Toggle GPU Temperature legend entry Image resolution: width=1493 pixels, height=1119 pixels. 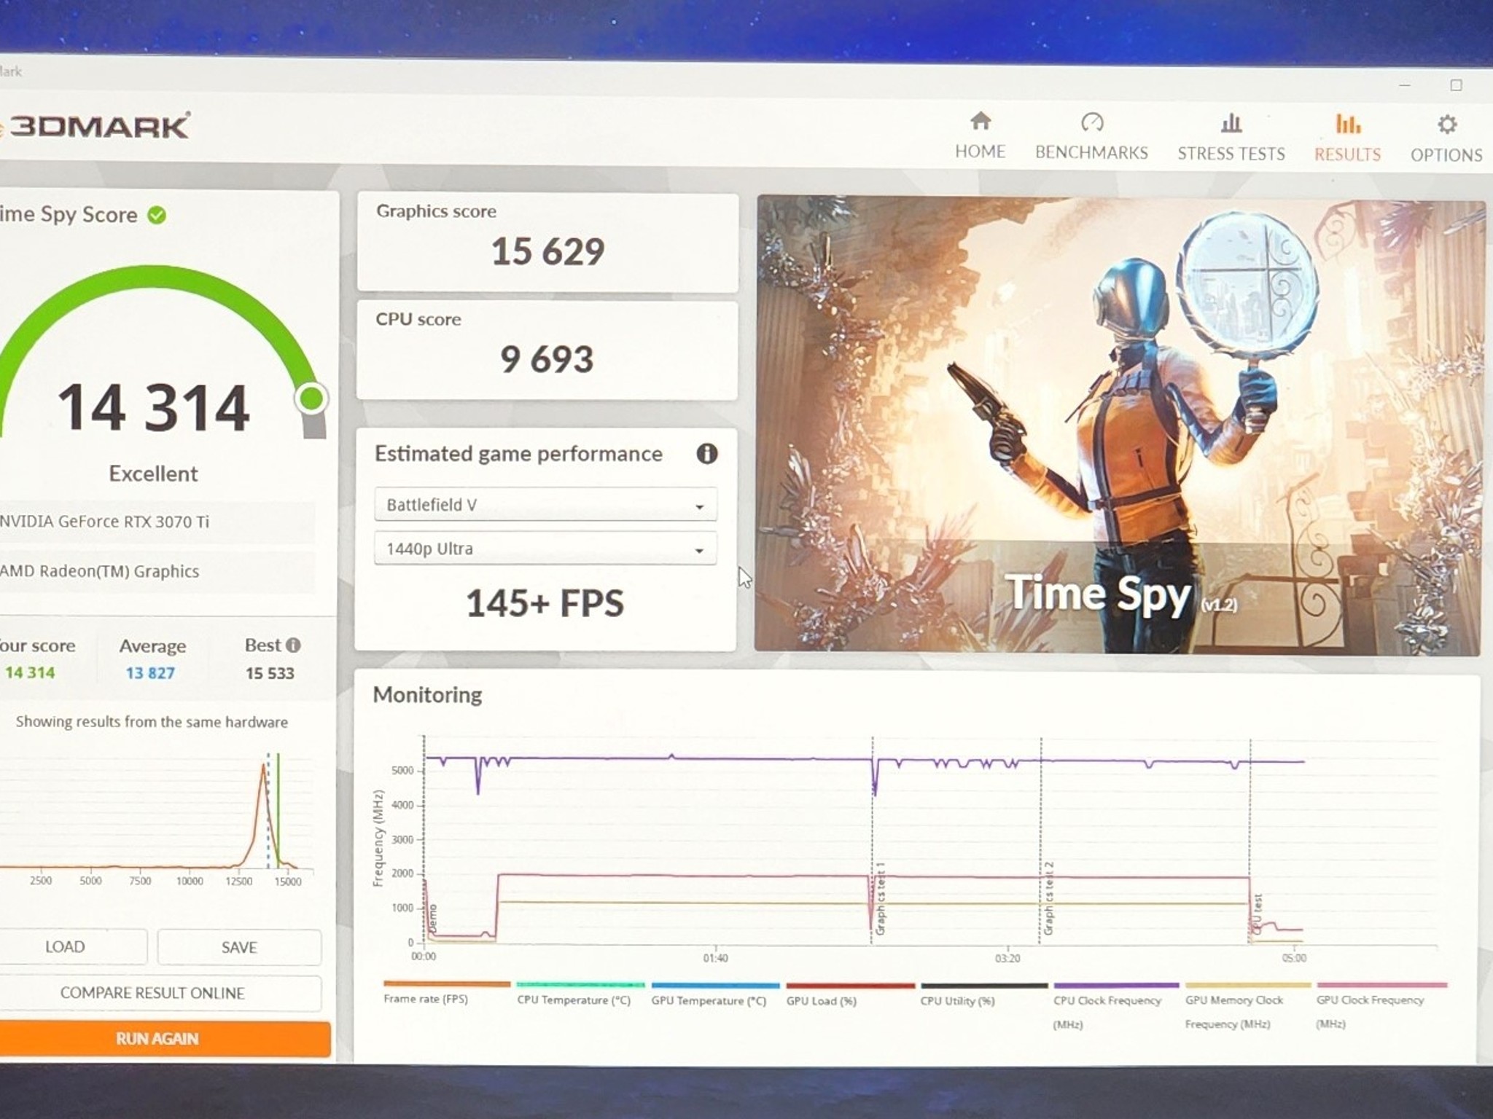coord(715,995)
